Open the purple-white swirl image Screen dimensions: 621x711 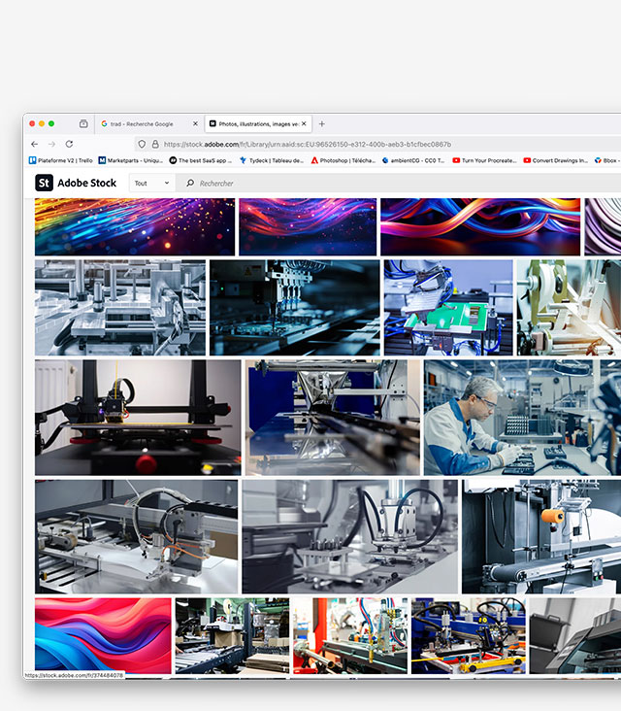click(603, 226)
